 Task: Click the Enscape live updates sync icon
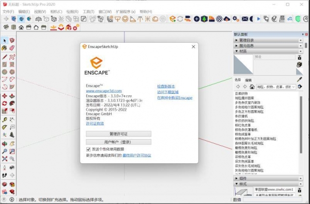(x=180, y=19)
